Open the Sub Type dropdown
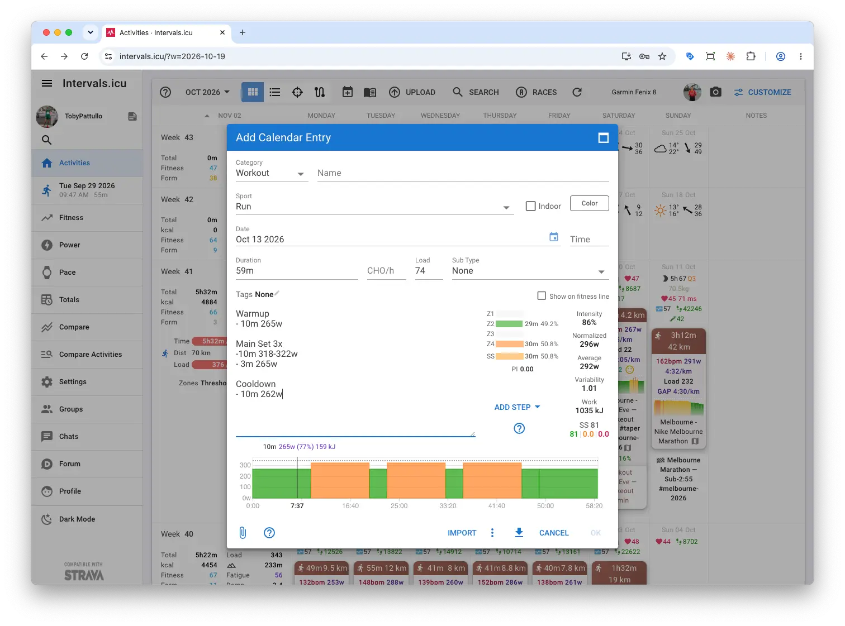The width and height of the screenshot is (845, 626). [530, 271]
